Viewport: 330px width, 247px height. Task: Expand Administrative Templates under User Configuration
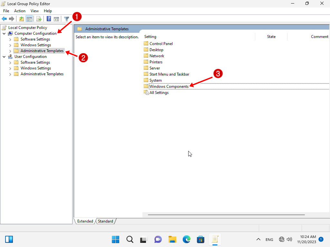10,74
